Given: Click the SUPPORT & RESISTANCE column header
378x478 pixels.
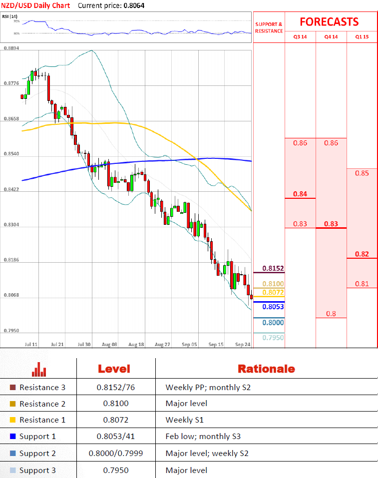Looking at the screenshot, I should point(269,27).
